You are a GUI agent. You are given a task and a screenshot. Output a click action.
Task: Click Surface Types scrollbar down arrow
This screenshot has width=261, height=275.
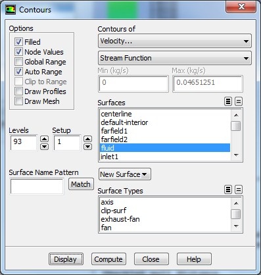pos(236,226)
